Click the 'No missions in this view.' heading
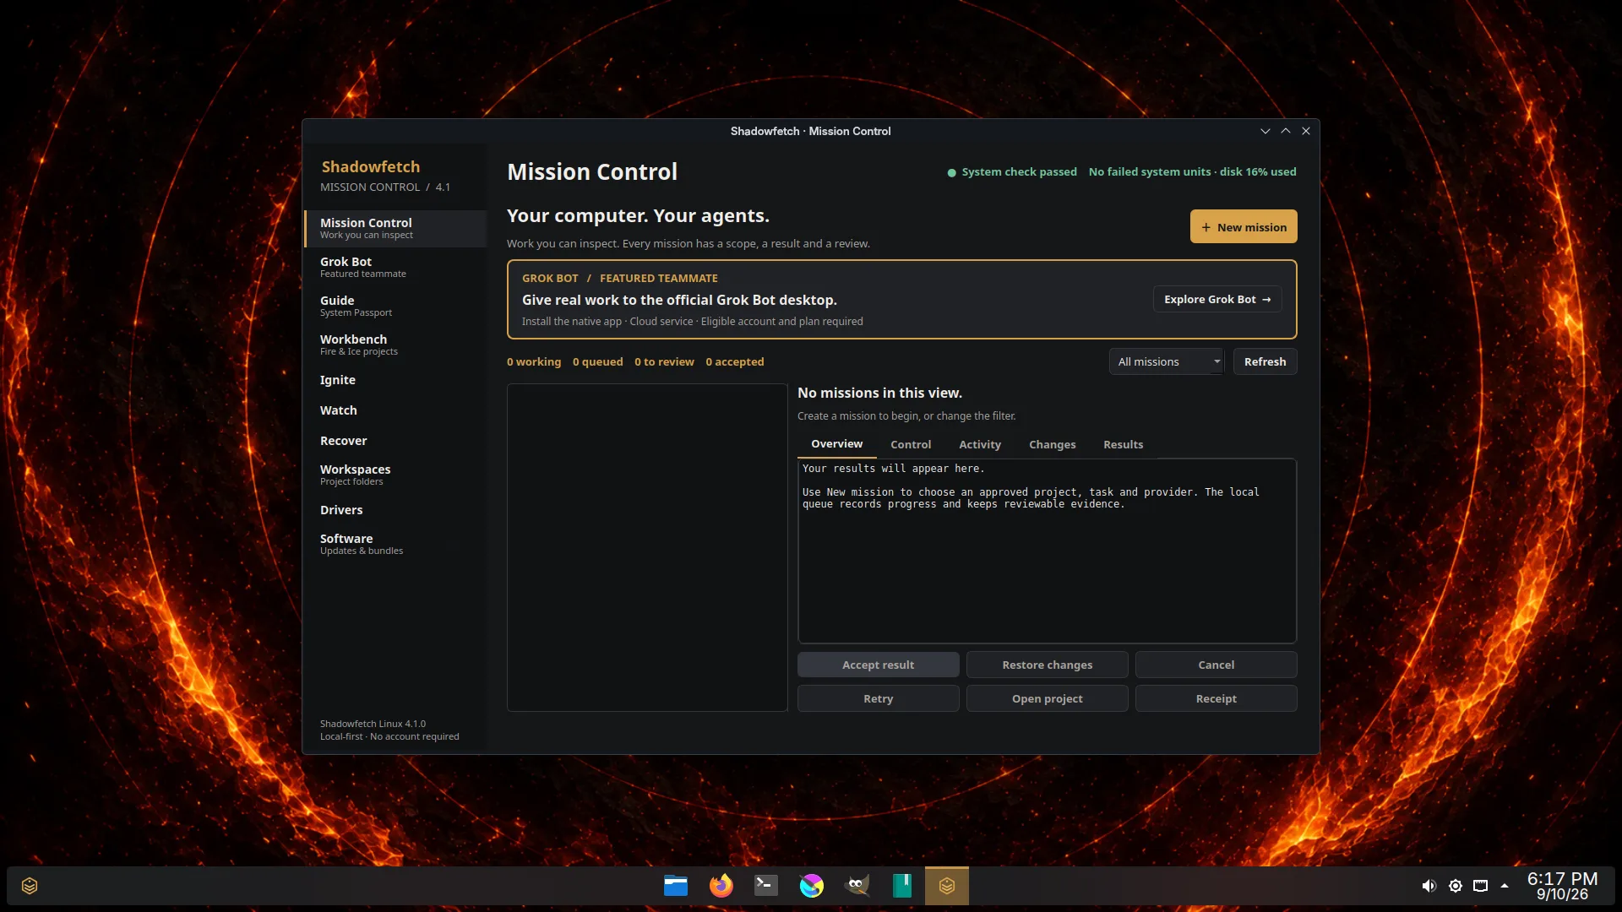This screenshot has height=912, width=1622. click(x=879, y=393)
